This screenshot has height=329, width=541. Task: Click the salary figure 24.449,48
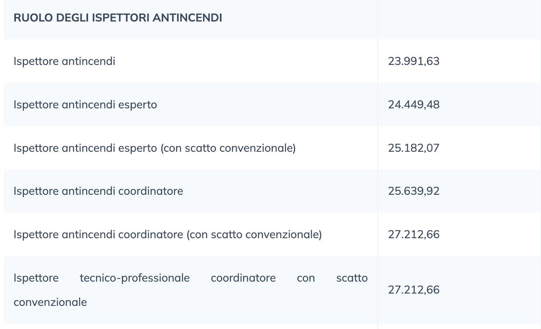414,105
